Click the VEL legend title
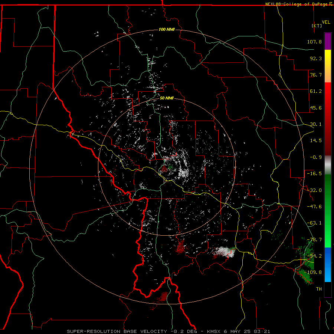Image resolution: width=334 pixels, height=334 pixels. click(326, 22)
